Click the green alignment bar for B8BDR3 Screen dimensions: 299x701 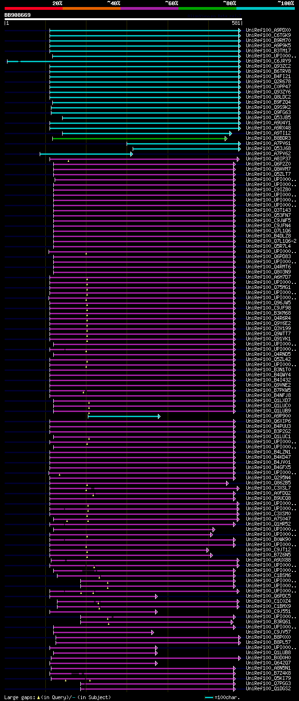(140, 138)
